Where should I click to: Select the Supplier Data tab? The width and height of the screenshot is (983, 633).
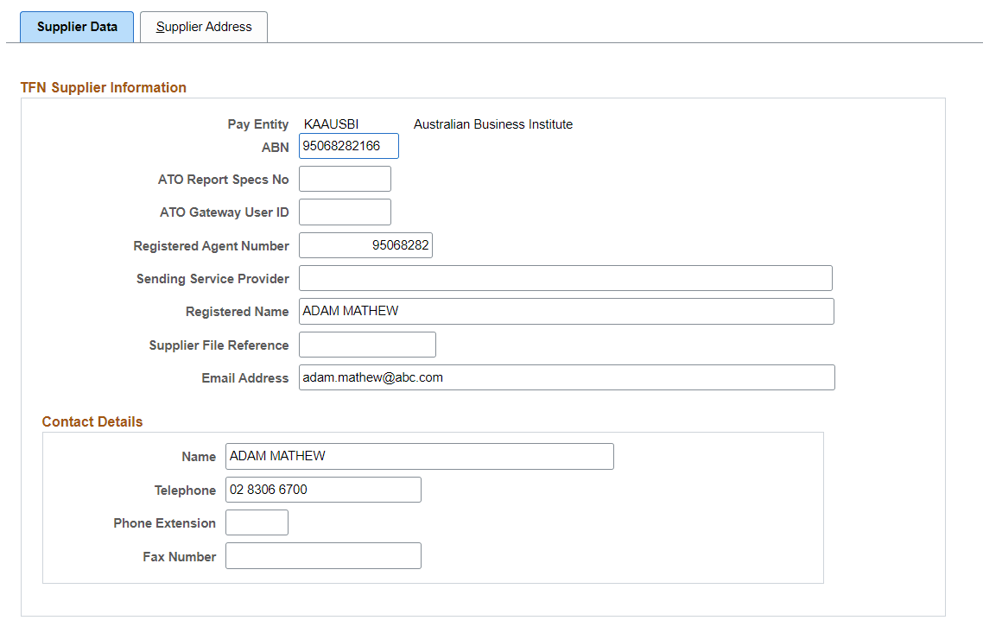(76, 27)
